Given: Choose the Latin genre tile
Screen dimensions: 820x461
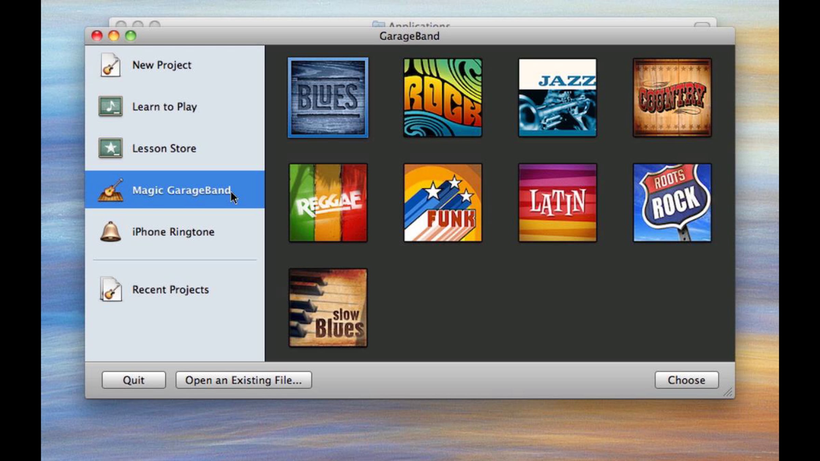Looking at the screenshot, I should [x=557, y=202].
